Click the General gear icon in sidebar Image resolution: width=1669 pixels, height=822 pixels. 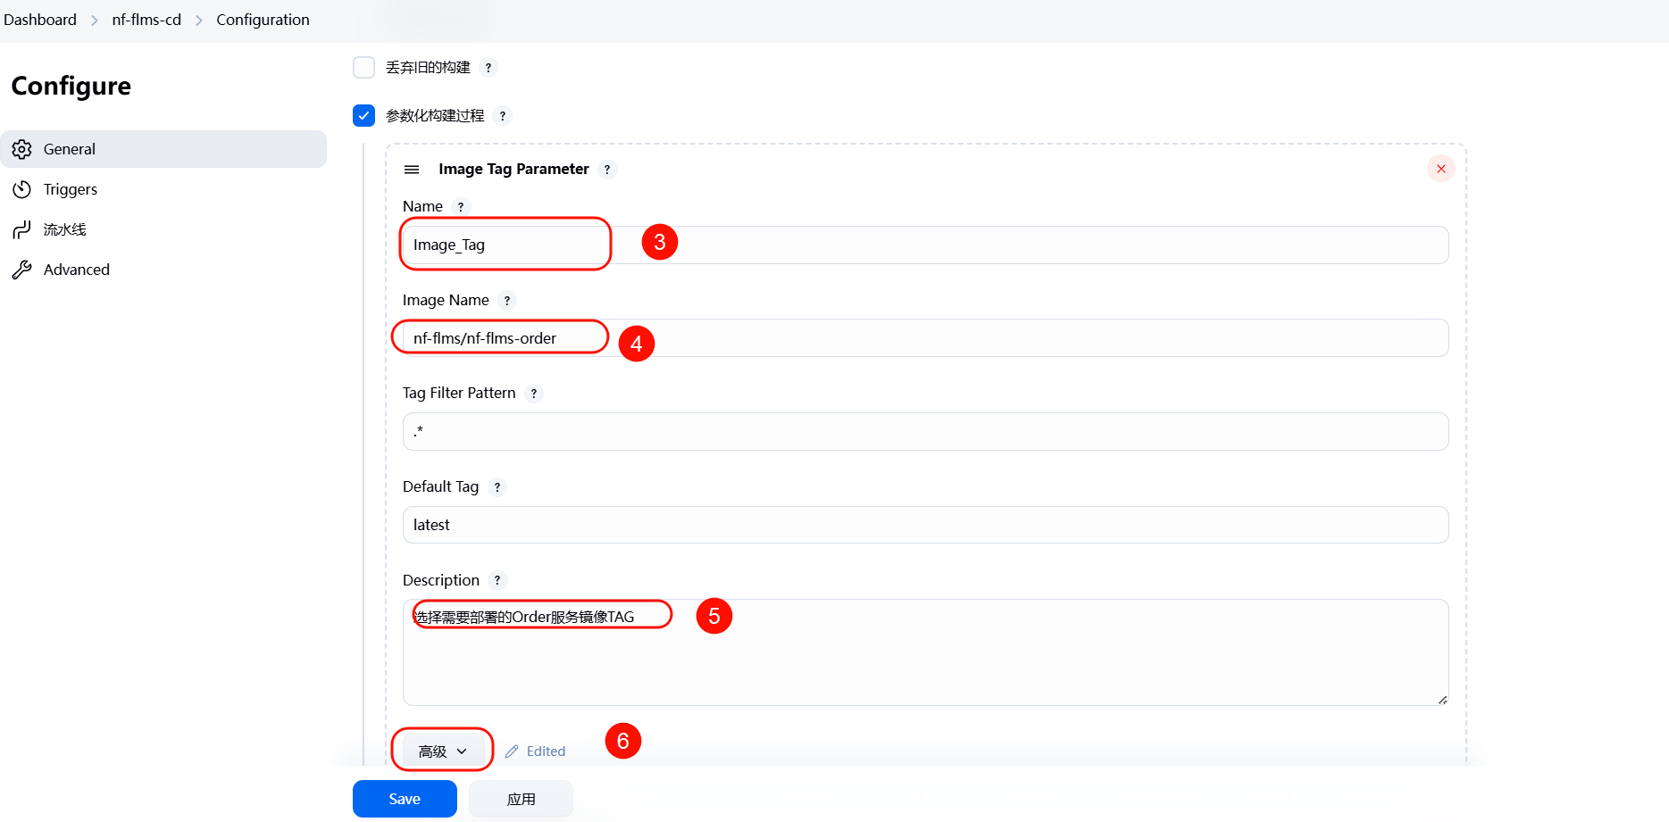coord(22,149)
